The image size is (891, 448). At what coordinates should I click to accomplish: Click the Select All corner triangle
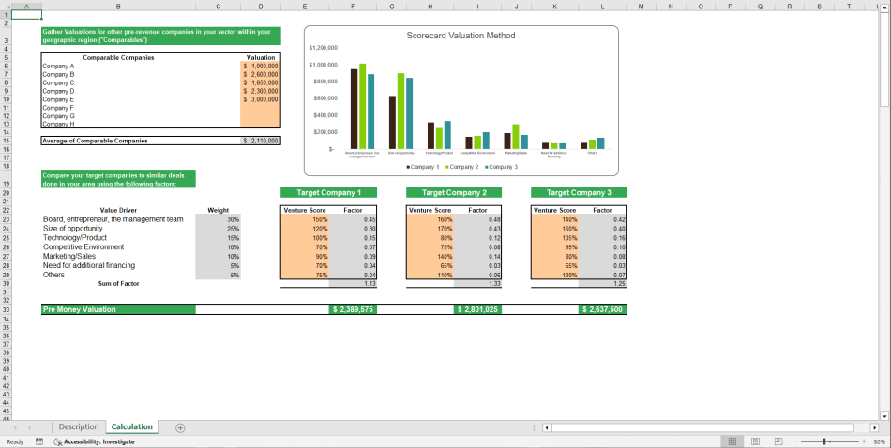click(5, 6)
